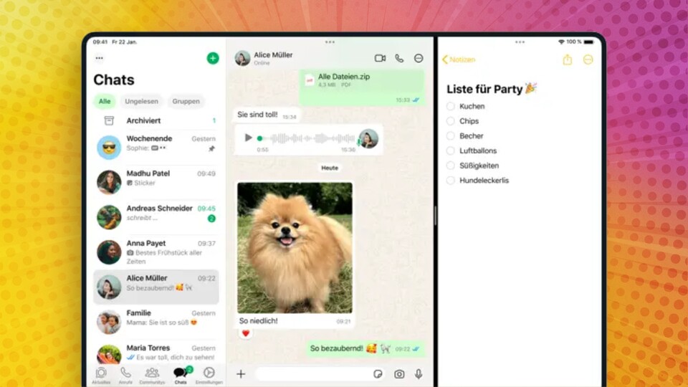The image size is (688, 387).
Task: Start a video call with Alice Müller
Action: (x=380, y=58)
